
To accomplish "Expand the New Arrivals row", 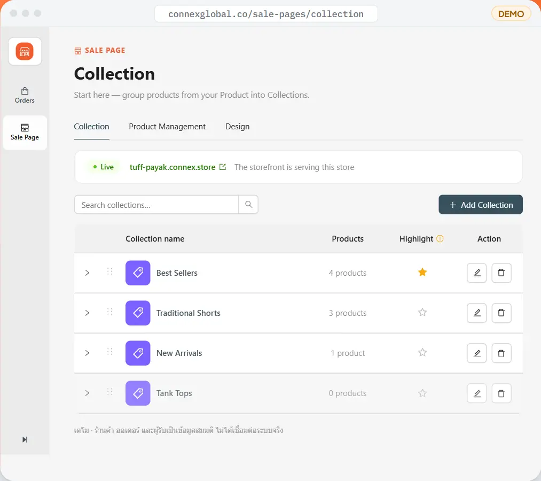I will tap(87, 353).
